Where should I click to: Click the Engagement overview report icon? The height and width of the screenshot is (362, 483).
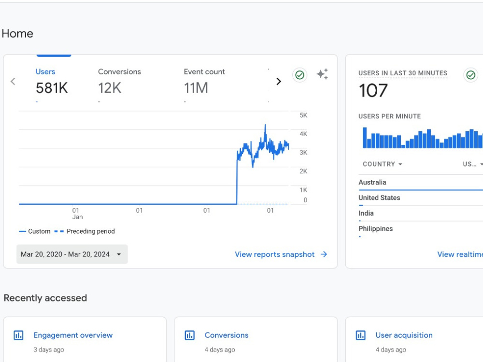(x=18, y=335)
